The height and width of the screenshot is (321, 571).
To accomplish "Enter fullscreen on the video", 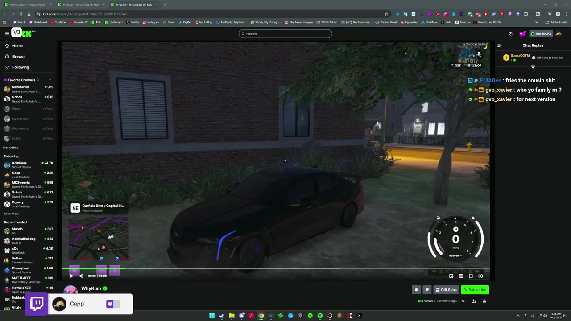I will (471, 276).
